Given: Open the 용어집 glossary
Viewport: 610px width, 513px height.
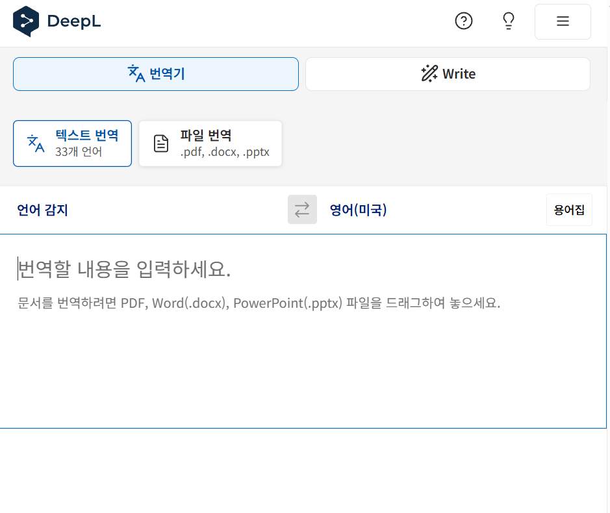Looking at the screenshot, I should point(569,209).
